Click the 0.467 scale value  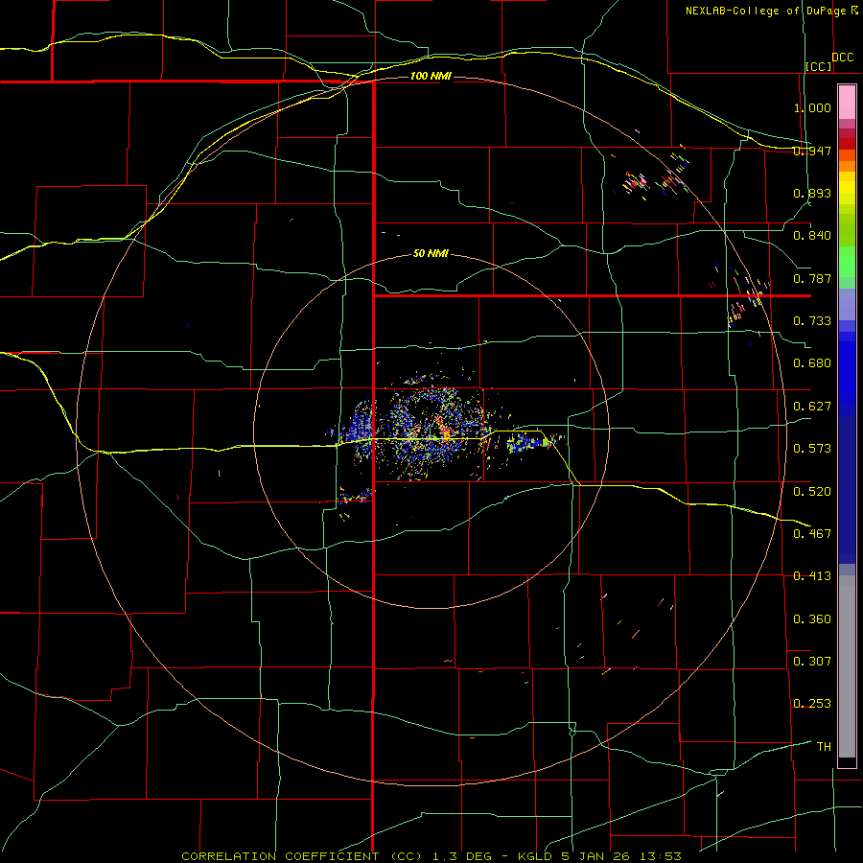[812, 534]
